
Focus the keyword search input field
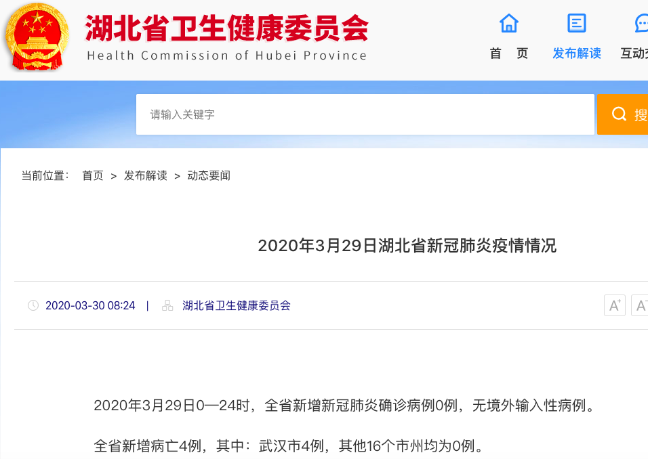365,114
